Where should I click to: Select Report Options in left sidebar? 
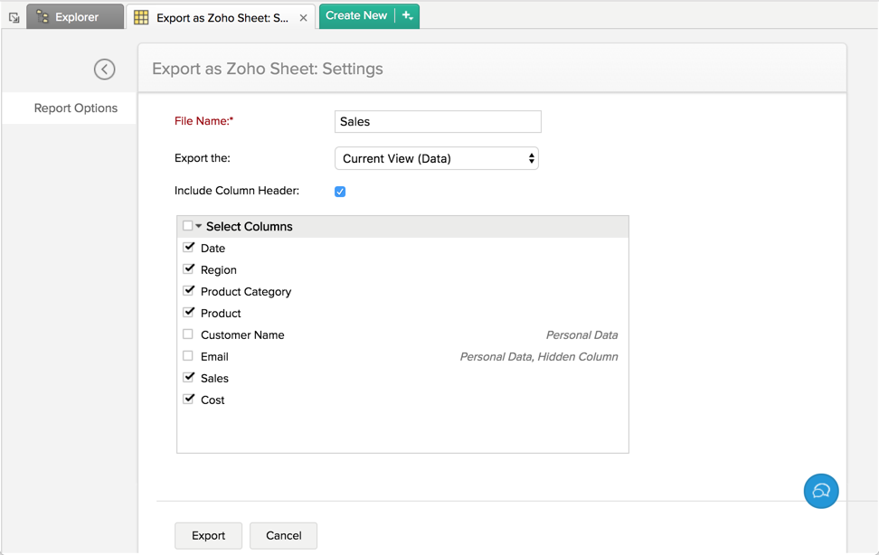tap(76, 108)
